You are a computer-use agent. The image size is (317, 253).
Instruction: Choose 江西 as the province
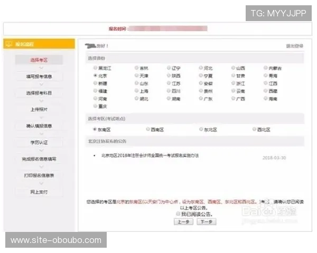(266, 83)
